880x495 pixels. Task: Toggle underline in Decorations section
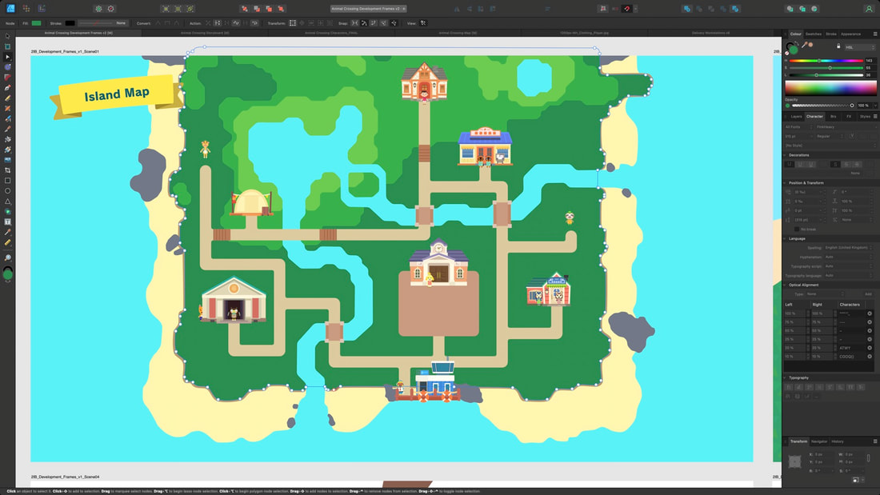790,164
